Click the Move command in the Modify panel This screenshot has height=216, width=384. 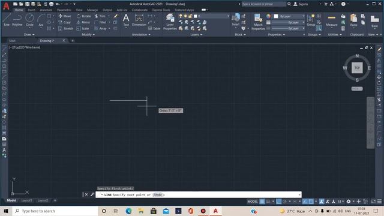tap(65, 16)
